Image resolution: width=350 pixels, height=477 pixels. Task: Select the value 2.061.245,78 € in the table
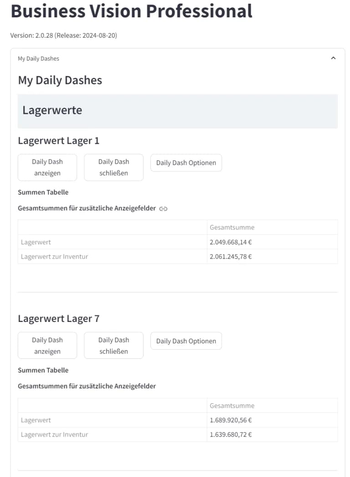click(x=231, y=256)
